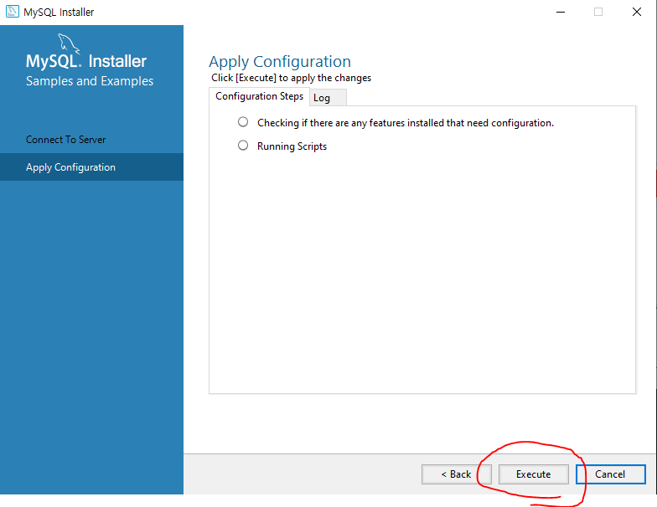Click the Apply Configuration page heading
Image resolution: width=657 pixels, height=507 pixels.
(280, 62)
